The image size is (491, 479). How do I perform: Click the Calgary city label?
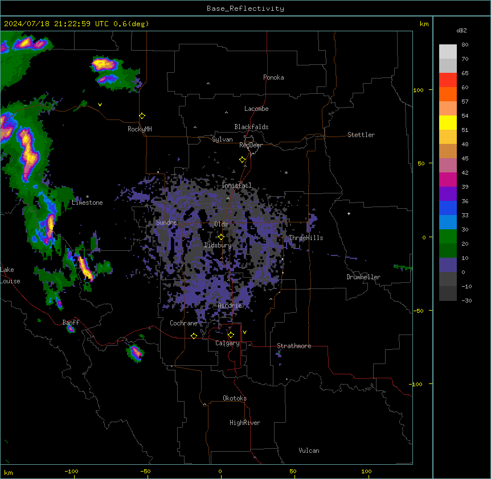coord(227,343)
